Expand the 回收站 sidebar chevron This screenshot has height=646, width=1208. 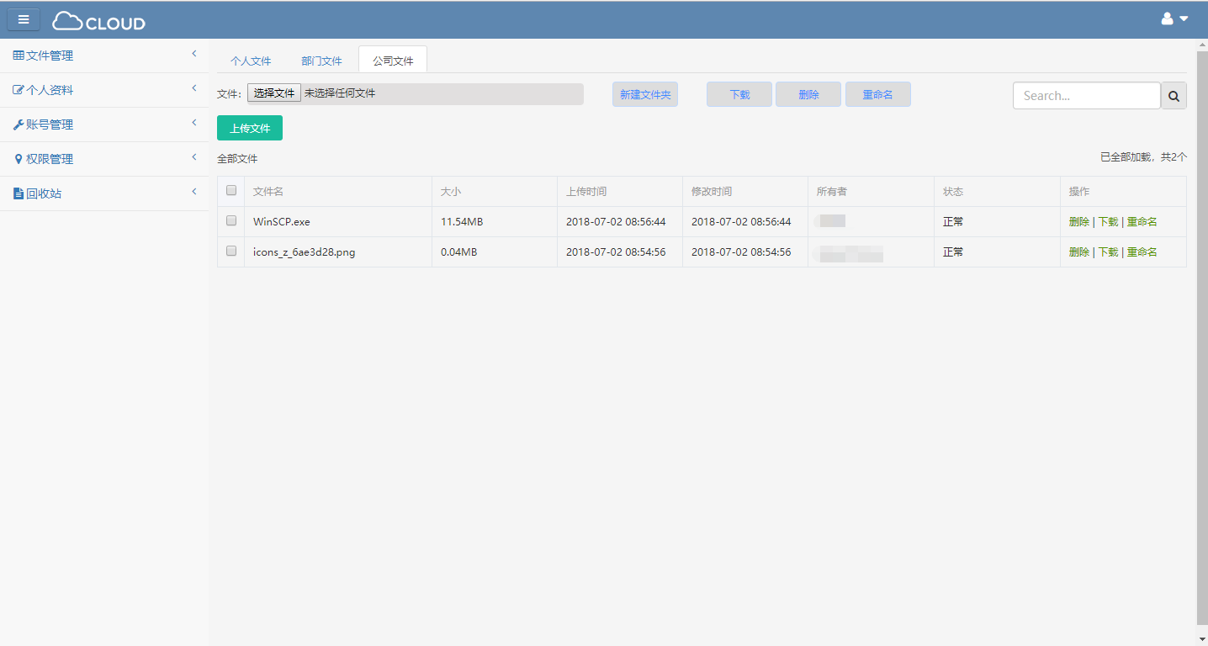(194, 192)
